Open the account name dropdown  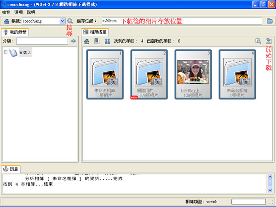[63, 21]
